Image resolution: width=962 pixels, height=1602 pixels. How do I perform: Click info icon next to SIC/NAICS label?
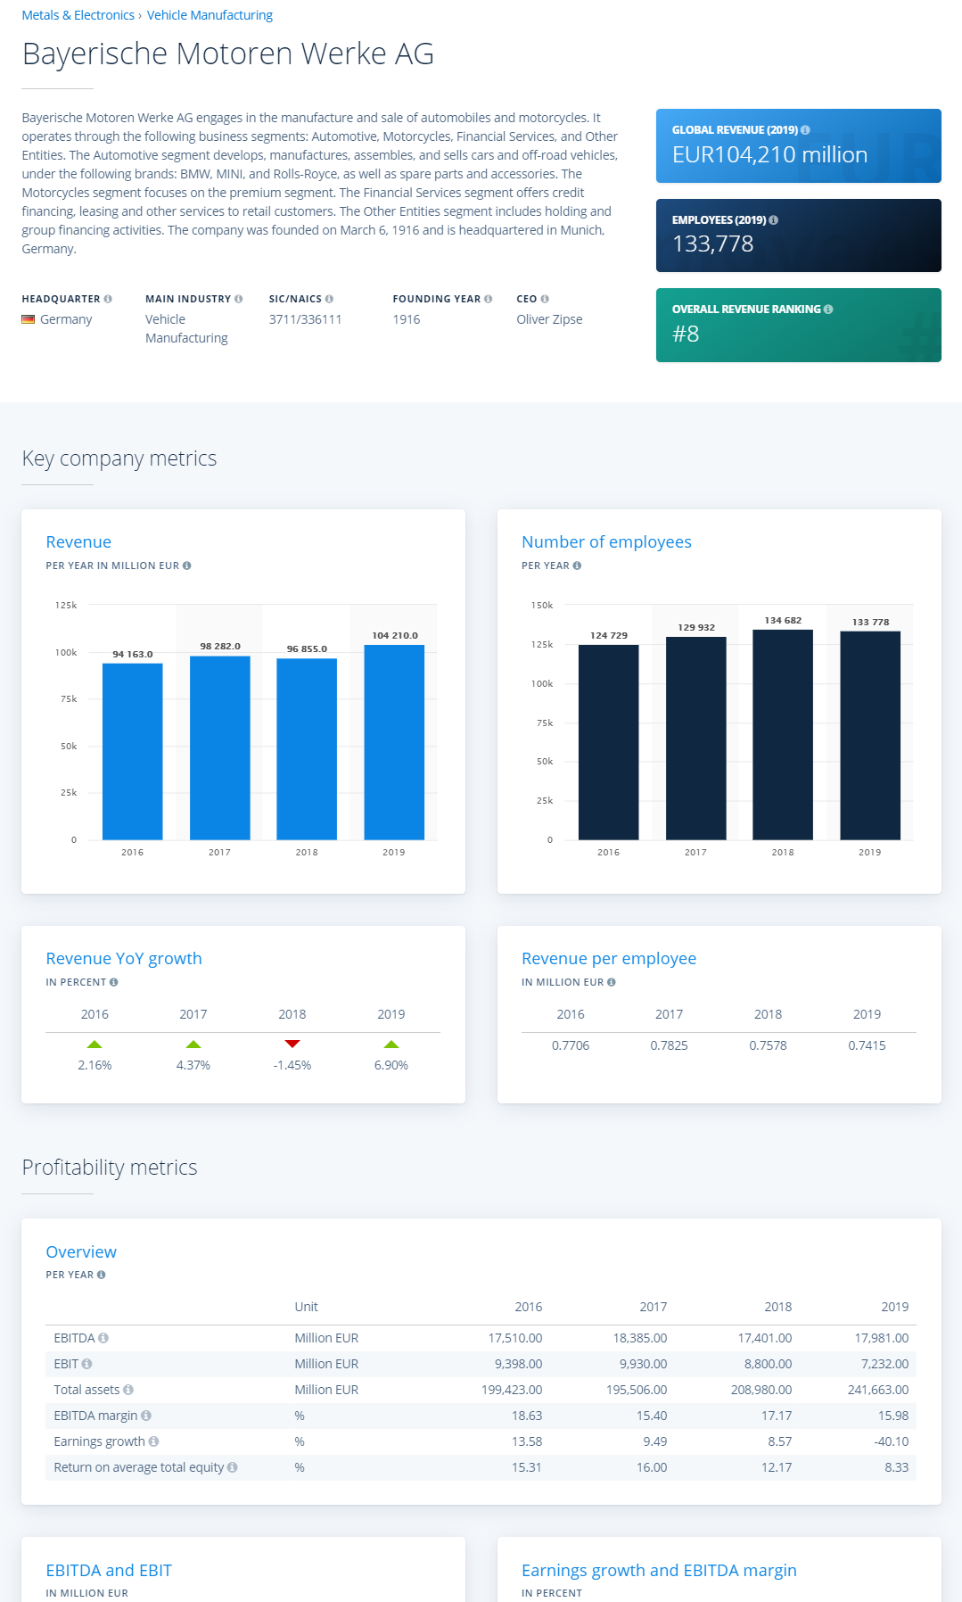[329, 299]
